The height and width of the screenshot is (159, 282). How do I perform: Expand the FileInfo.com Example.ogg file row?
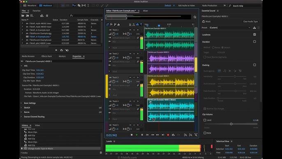pos(22,33)
